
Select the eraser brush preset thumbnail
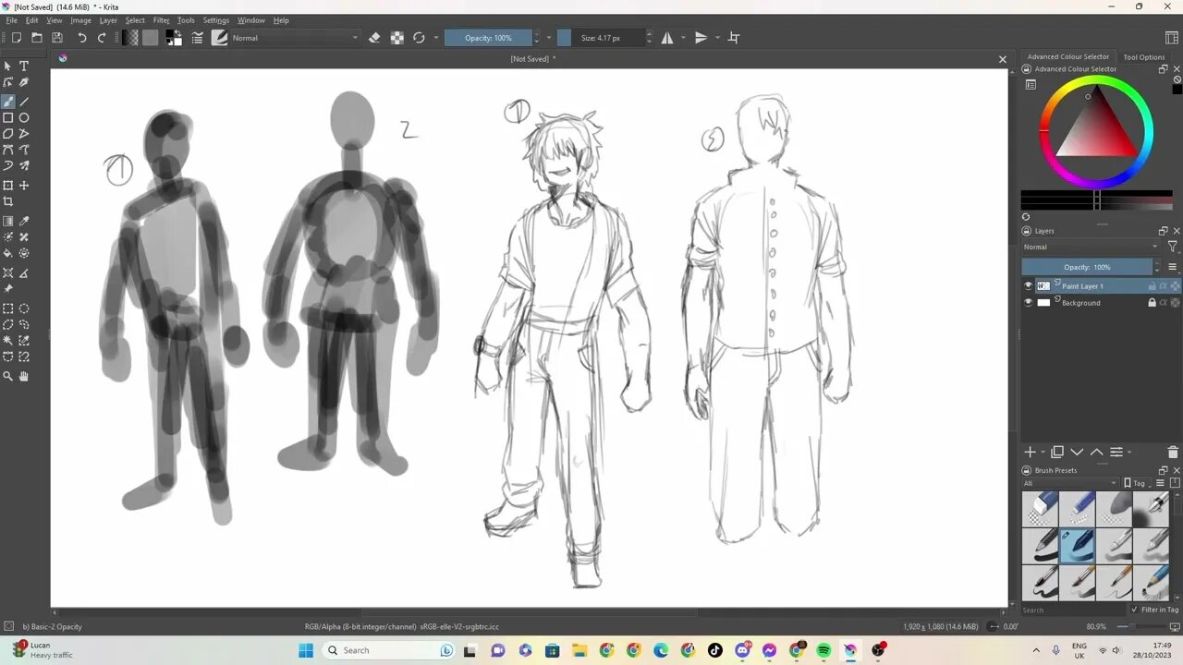coord(1040,509)
